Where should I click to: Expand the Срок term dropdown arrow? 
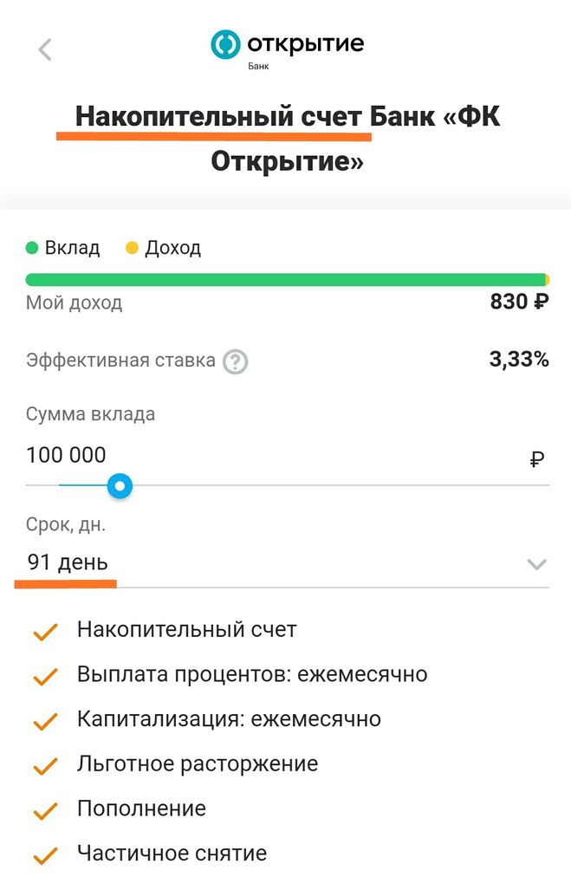(x=537, y=564)
